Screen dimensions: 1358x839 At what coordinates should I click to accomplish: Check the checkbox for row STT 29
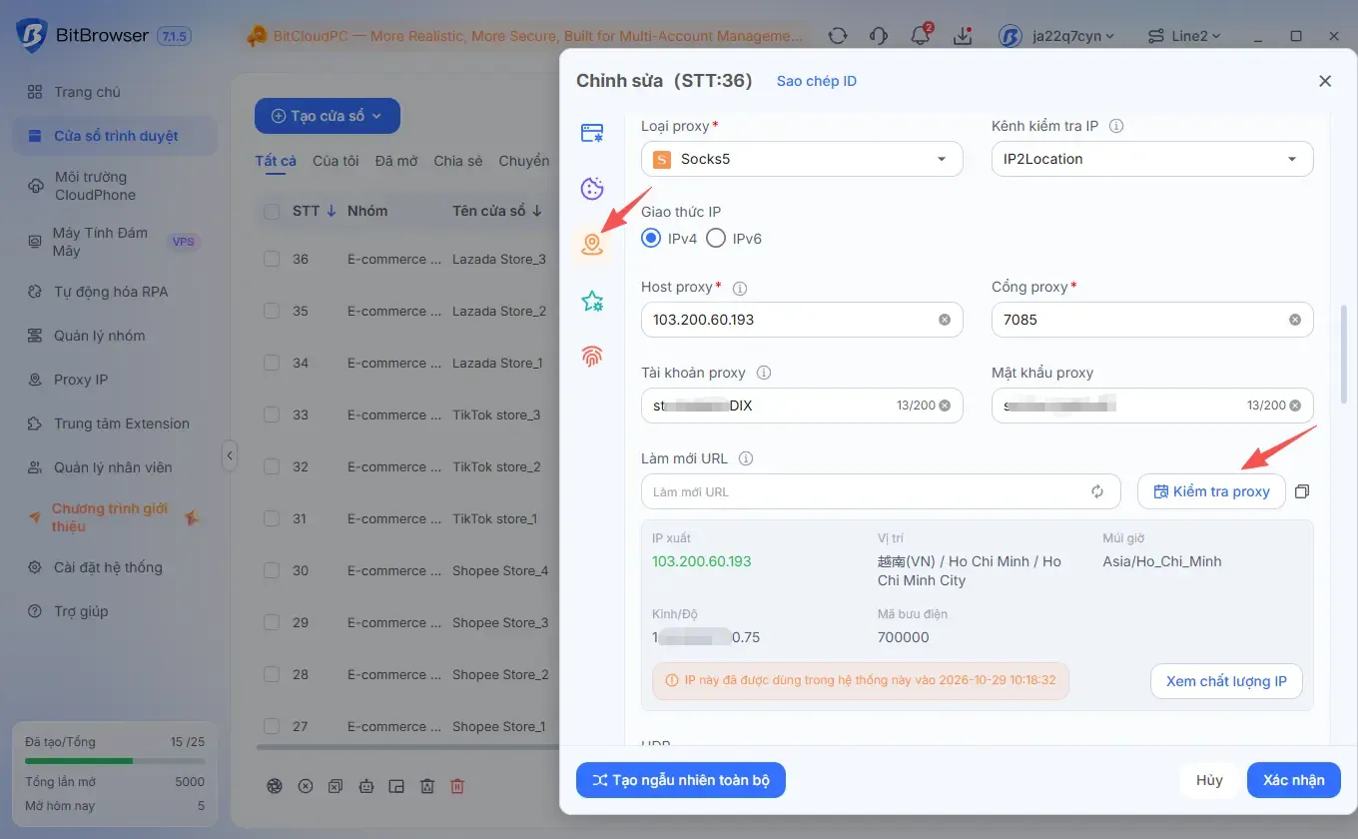tap(272, 622)
